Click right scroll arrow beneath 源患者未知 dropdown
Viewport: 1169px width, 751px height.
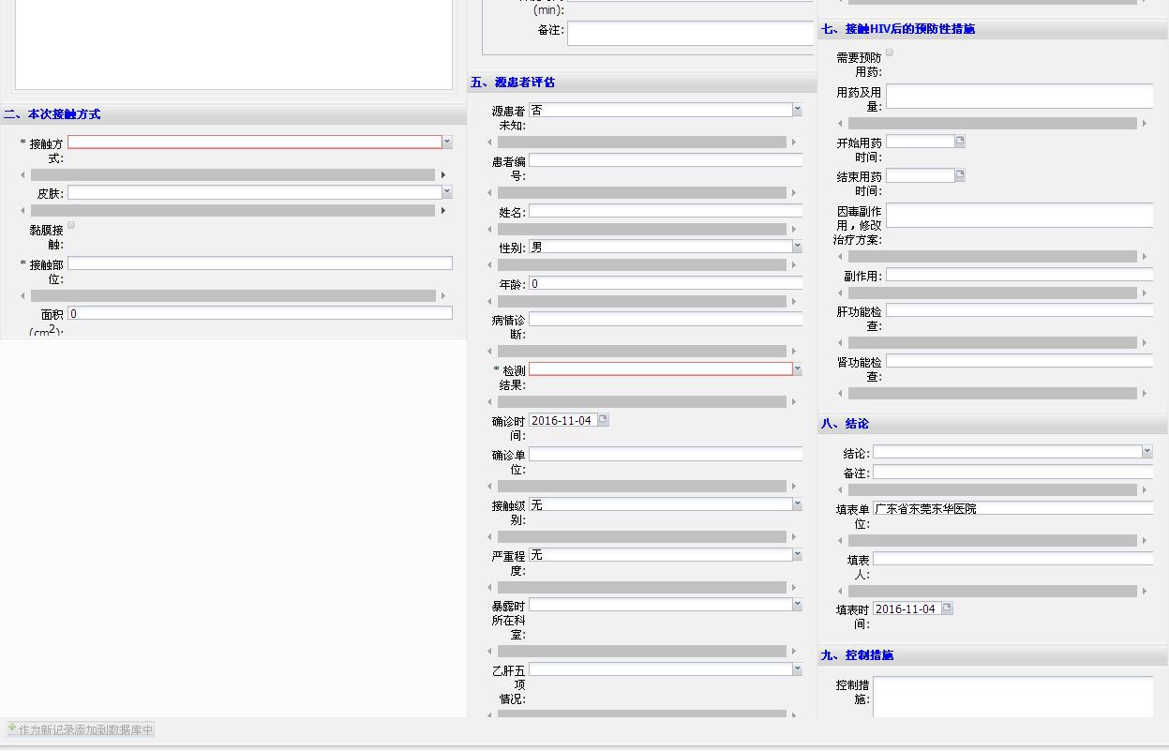[x=794, y=143]
